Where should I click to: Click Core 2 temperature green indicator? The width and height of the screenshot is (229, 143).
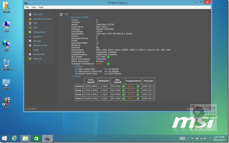point(138,94)
